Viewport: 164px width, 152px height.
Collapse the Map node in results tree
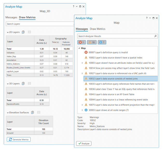tap(79, 48)
